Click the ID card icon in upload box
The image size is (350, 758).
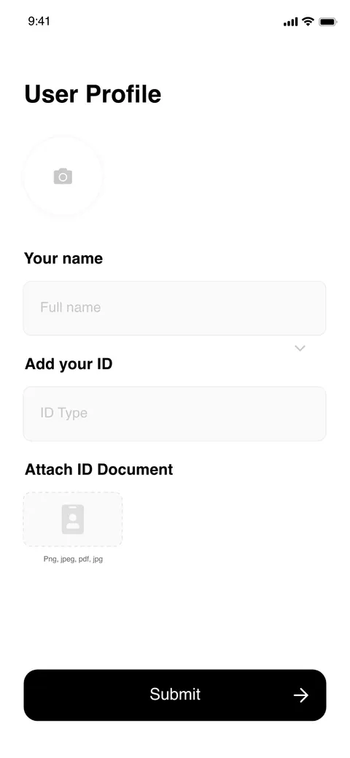pyautogui.click(x=72, y=519)
